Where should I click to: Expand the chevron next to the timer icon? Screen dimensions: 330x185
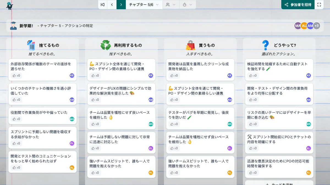tap(191, 5)
